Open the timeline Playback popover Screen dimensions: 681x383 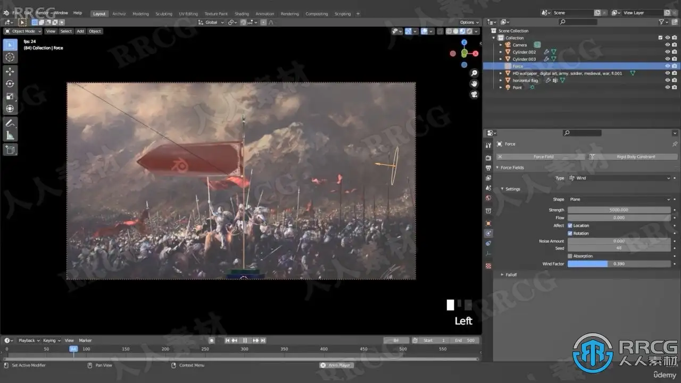tap(29, 340)
